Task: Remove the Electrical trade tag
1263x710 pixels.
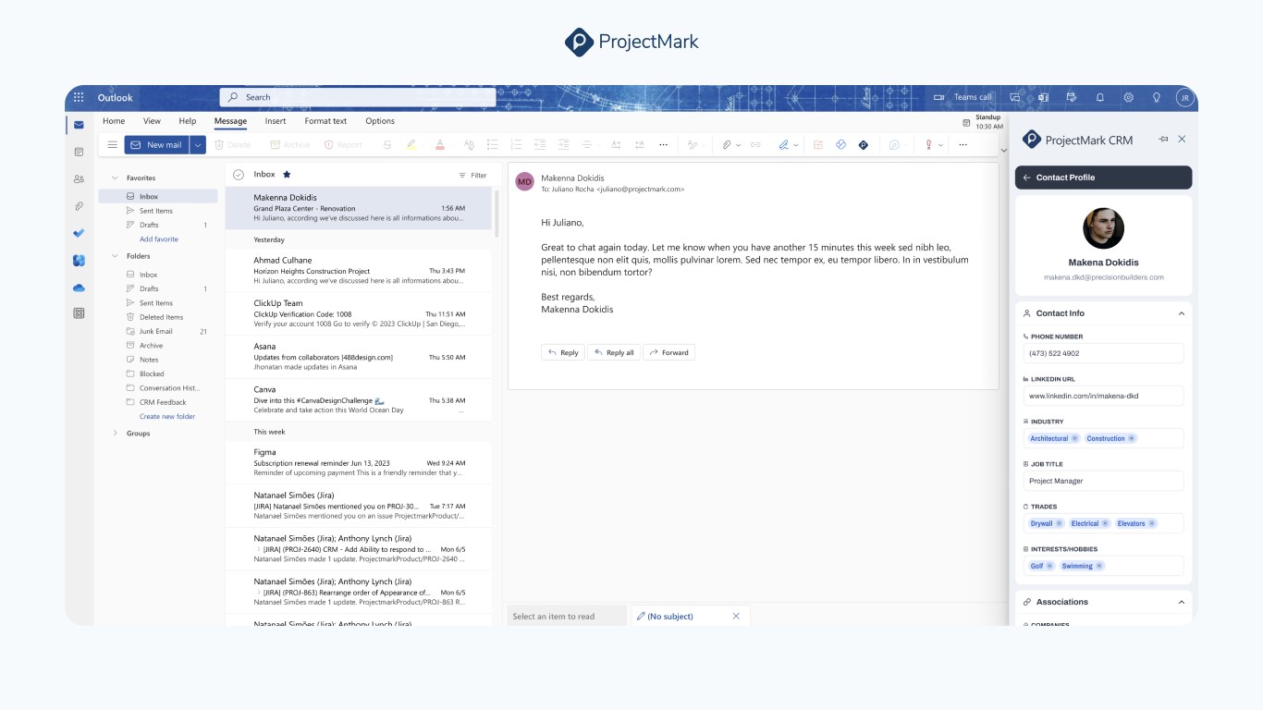Action: (x=1106, y=523)
